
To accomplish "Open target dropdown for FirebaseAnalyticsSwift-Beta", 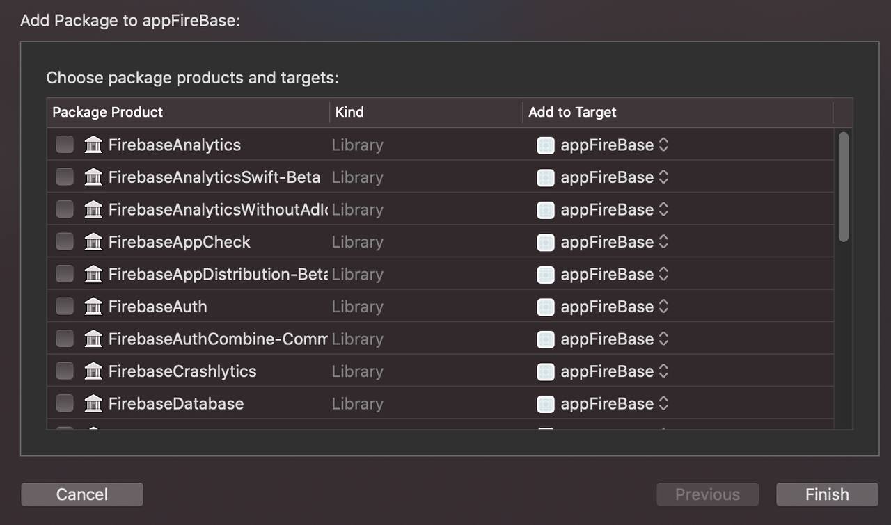I will pyautogui.click(x=663, y=177).
